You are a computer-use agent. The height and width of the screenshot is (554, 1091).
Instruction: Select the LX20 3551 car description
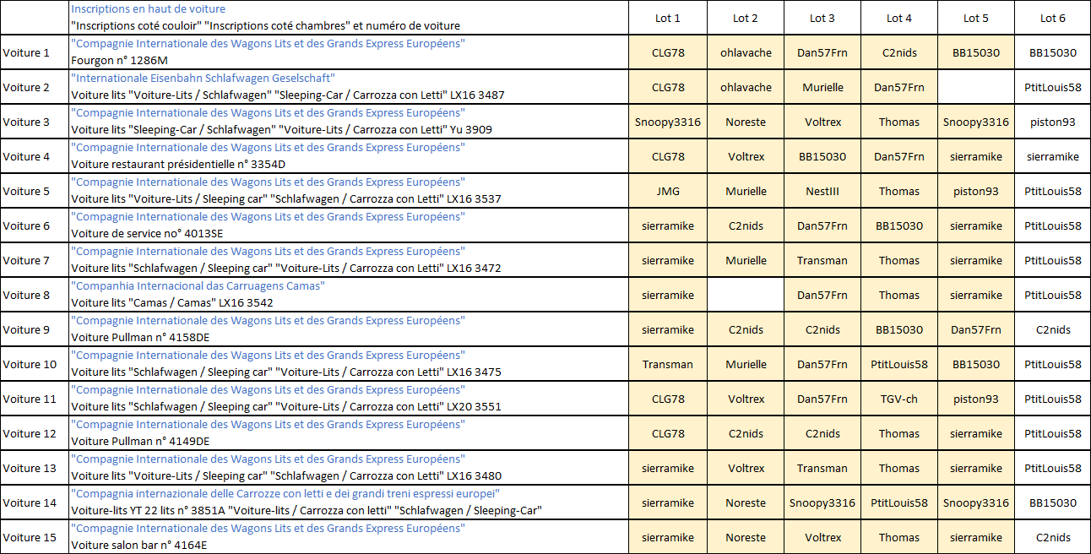286,407
